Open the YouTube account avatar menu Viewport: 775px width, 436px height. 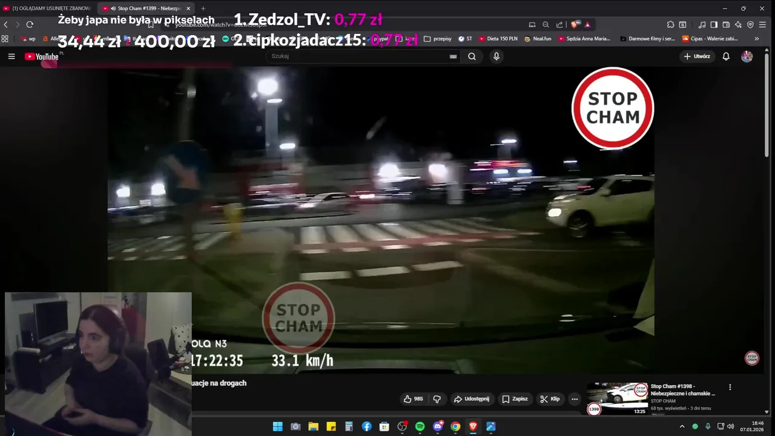[x=747, y=56]
